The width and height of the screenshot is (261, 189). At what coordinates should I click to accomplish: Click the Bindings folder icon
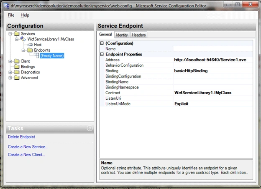(17, 67)
